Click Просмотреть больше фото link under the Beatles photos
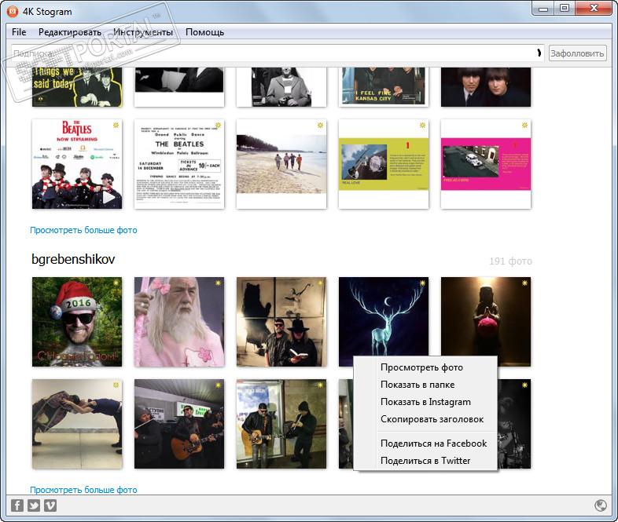 click(83, 230)
